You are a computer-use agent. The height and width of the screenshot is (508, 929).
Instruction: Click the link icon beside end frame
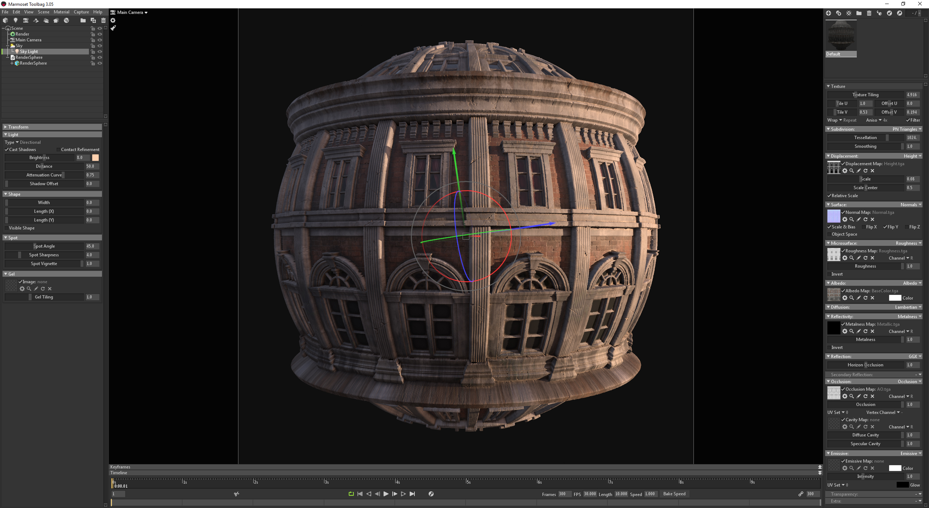tap(801, 494)
